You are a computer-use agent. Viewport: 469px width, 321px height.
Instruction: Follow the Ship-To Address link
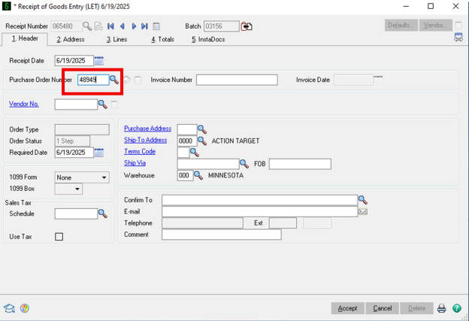145,140
